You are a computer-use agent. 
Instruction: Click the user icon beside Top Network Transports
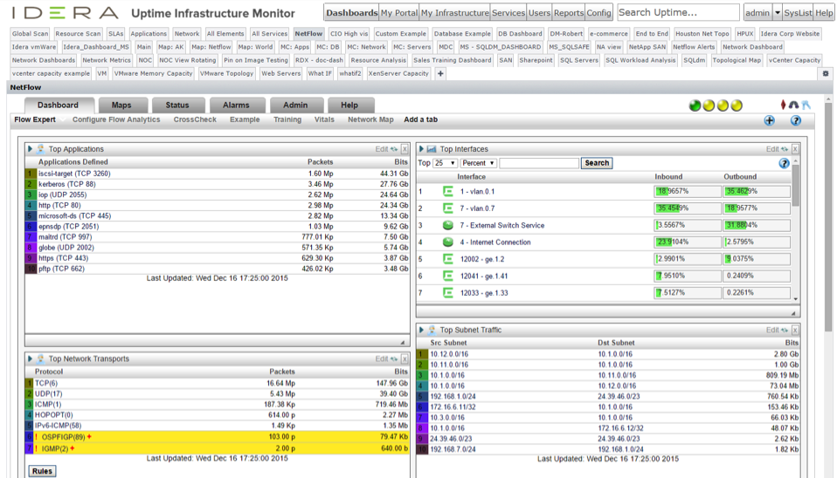click(40, 358)
